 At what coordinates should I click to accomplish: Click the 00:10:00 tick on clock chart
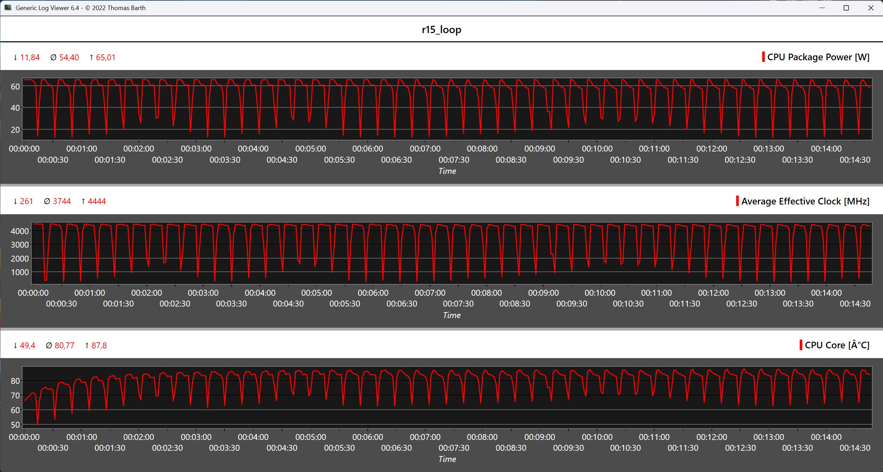coord(600,293)
